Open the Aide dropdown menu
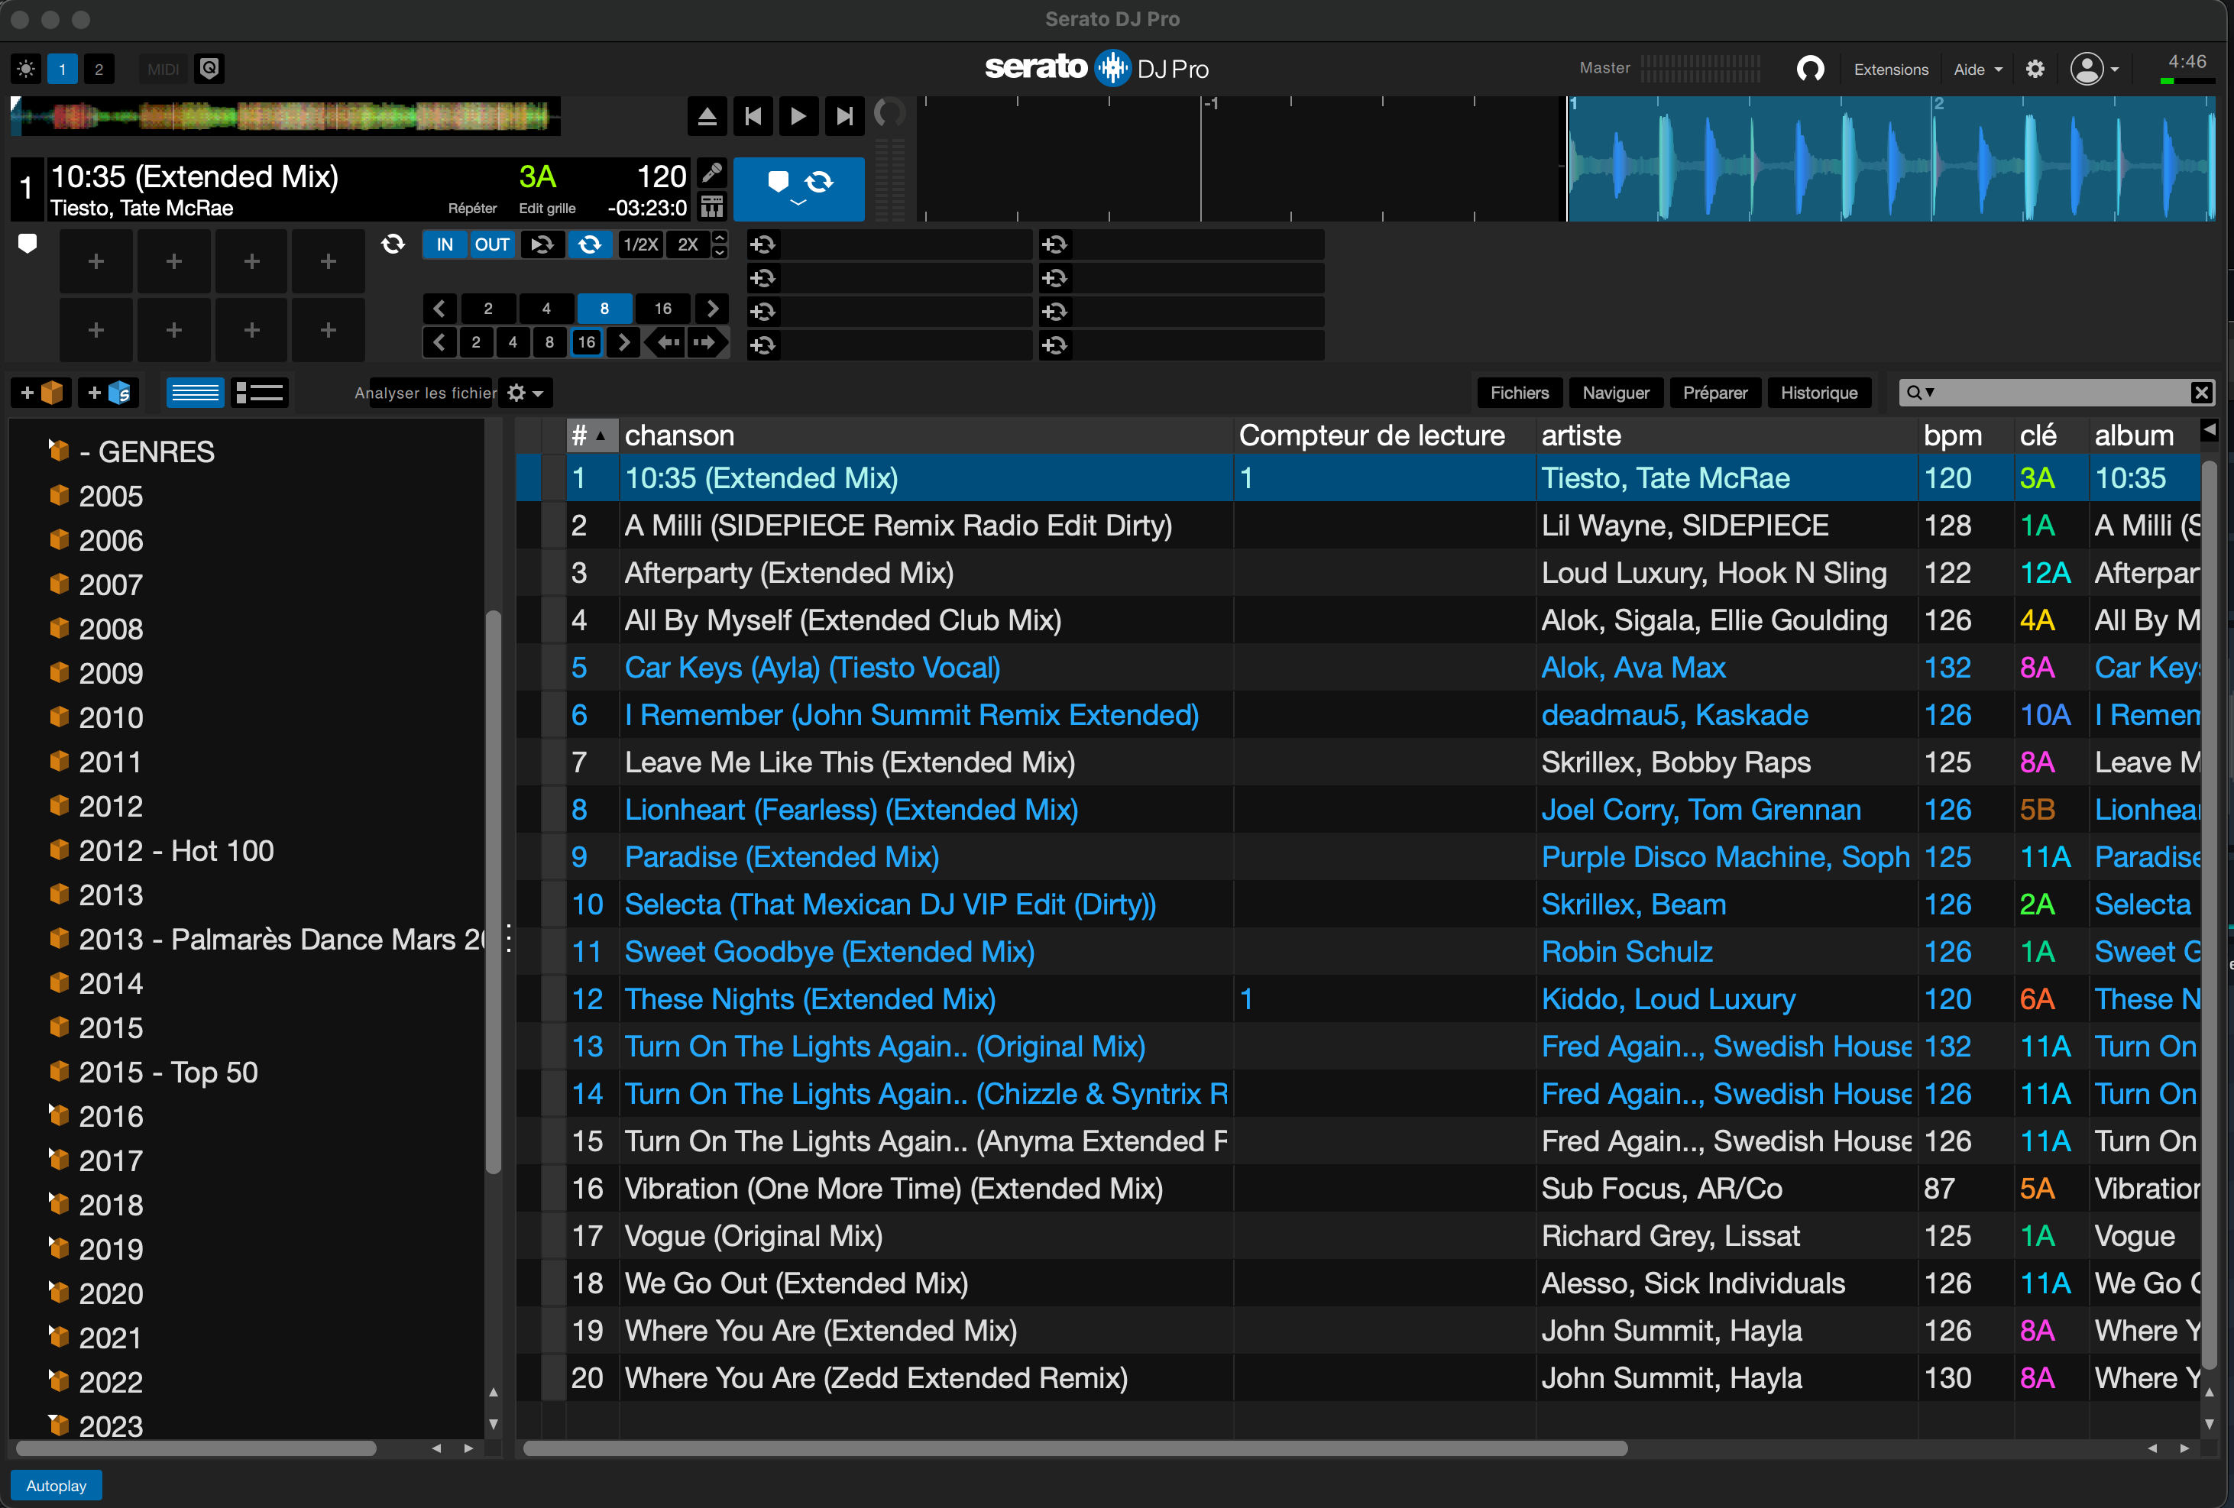Screen dimensions: 2234x1508 click(1977, 70)
